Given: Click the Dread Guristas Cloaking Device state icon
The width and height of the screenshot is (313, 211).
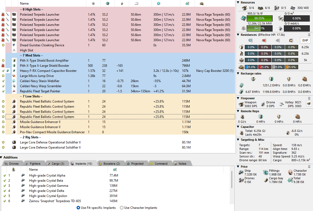Looking at the screenshot, I should tap(3, 45).
